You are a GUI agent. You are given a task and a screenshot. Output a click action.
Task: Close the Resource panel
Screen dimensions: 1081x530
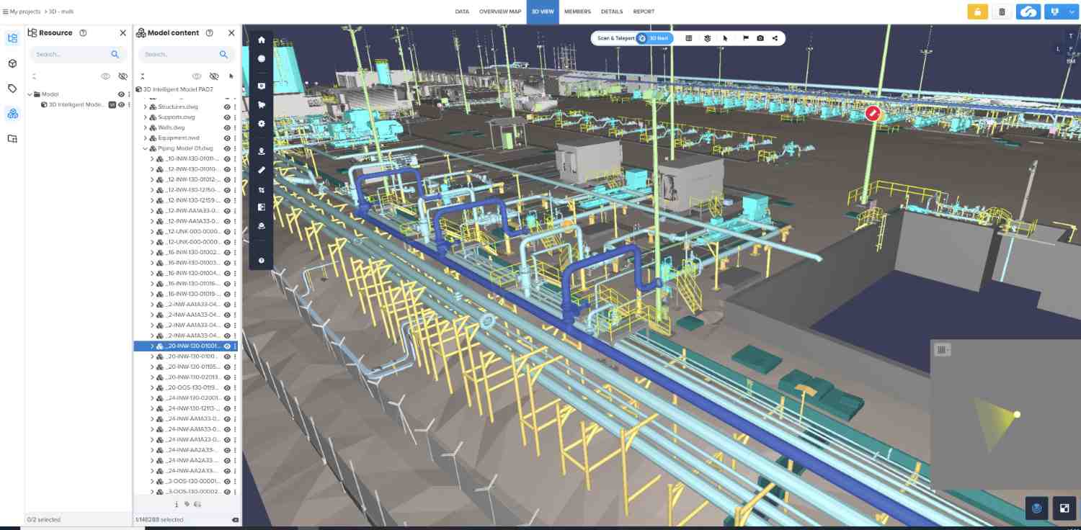coord(123,33)
